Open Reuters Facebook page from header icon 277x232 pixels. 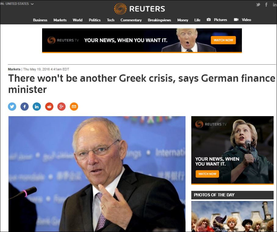(x=266, y=5)
